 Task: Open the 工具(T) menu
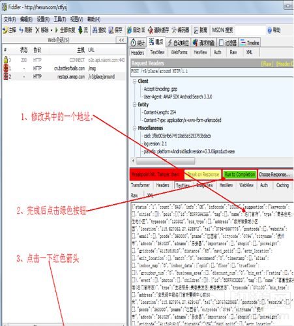(60, 20)
